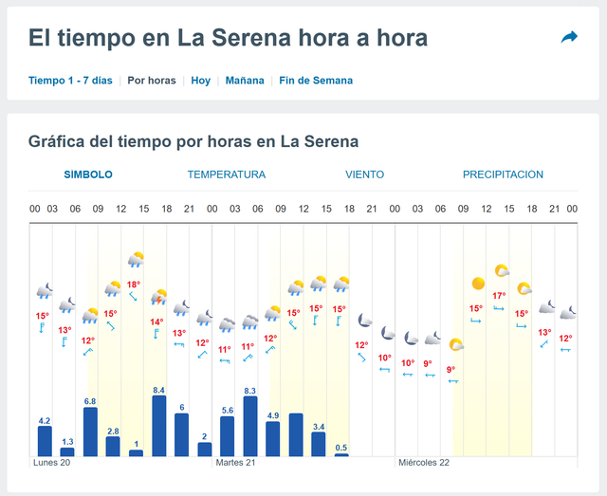Click the partly cloudy sun icon above 17°
This screenshot has width=607, height=496.
(502, 270)
